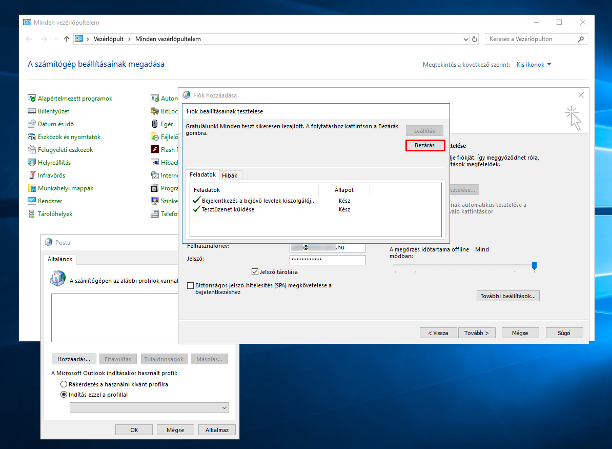Click the refresh icon in address bar
Image resolution: width=612 pixels, height=449 pixels.
[x=475, y=39]
